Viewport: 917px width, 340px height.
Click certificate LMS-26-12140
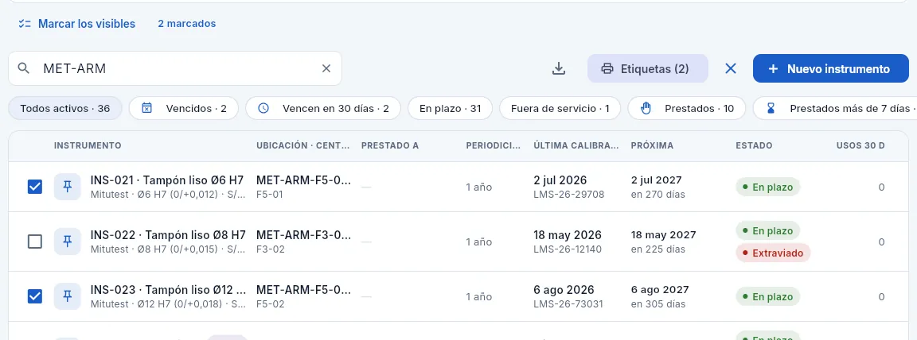click(568, 249)
